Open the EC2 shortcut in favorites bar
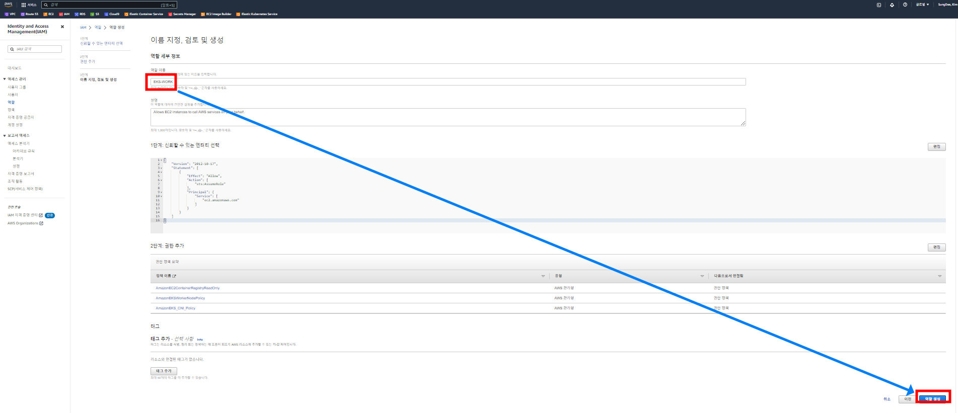 coord(49,14)
